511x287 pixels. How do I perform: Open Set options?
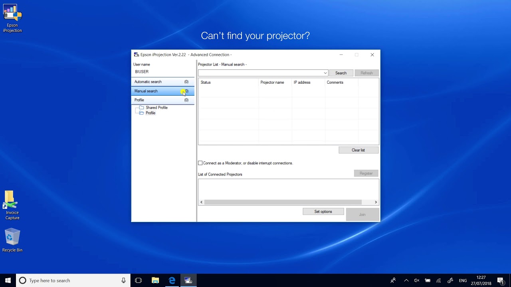coord(323,212)
